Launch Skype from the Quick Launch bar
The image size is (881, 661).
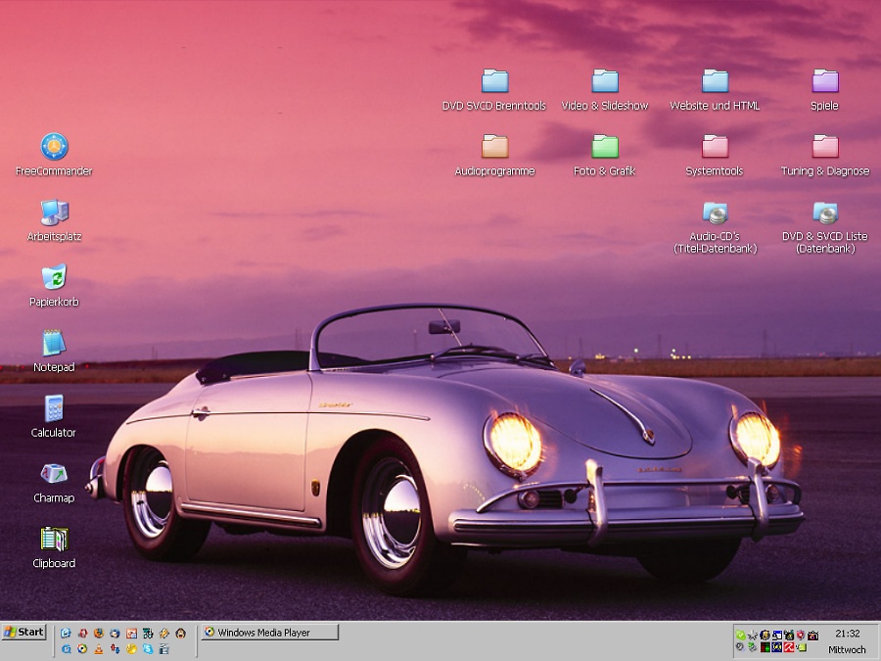(x=149, y=648)
